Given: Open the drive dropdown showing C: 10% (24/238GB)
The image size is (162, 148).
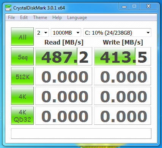Looking at the screenshot, I should click(117, 33).
